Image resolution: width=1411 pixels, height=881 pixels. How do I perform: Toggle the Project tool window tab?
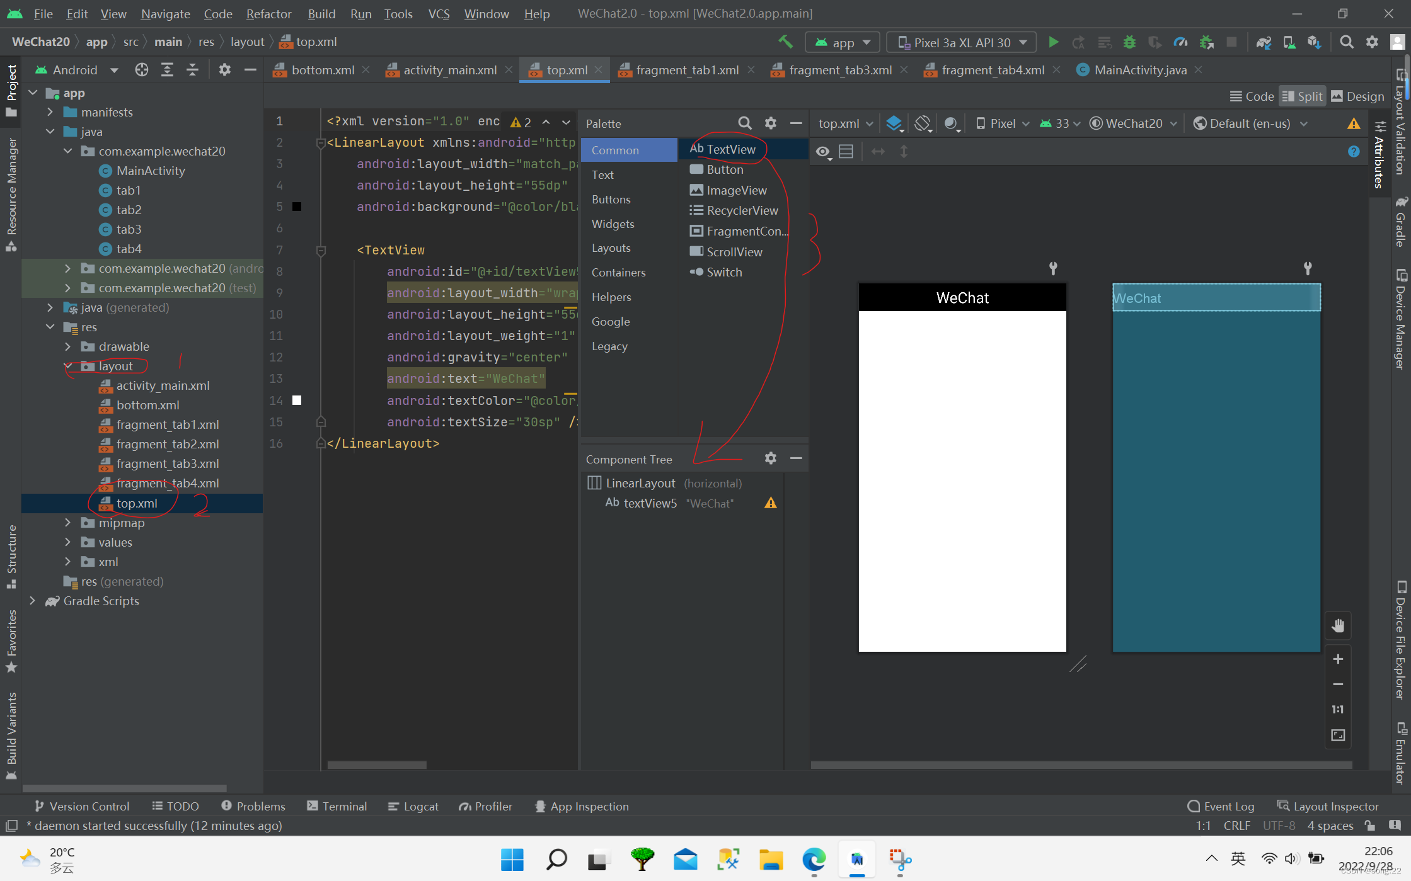11,90
